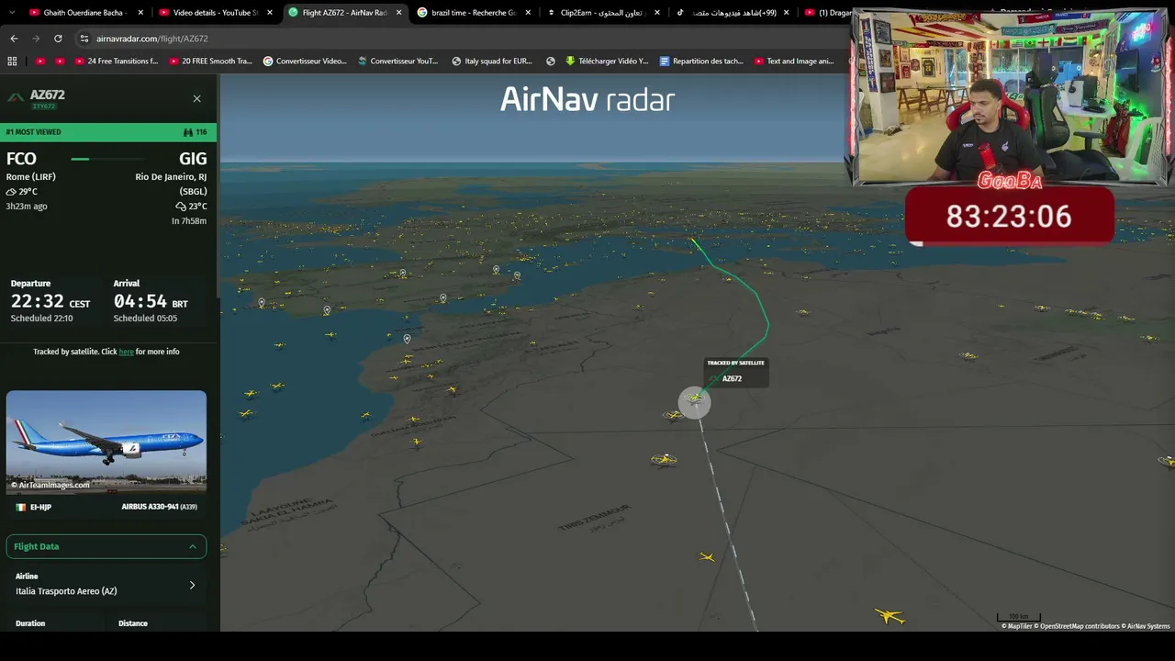Click the '#1 MOST VIEWED' banner text

(x=33, y=132)
